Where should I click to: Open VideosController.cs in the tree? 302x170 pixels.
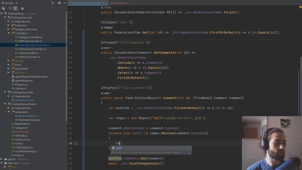point(29,57)
